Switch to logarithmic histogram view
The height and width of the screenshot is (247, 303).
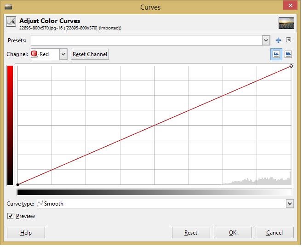click(288, 54)
